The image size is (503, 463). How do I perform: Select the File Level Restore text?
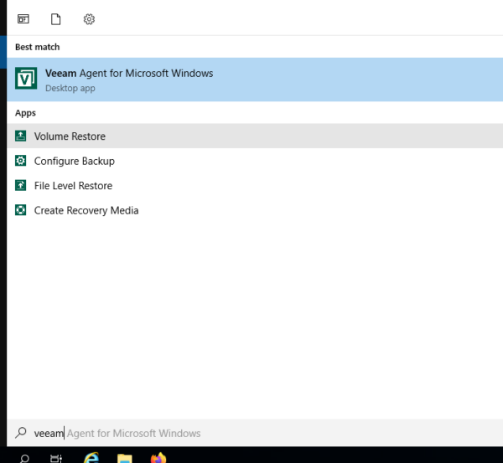[x=73, y=186]
